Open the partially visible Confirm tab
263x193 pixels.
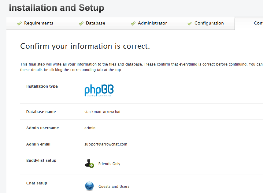pos(258,23)
